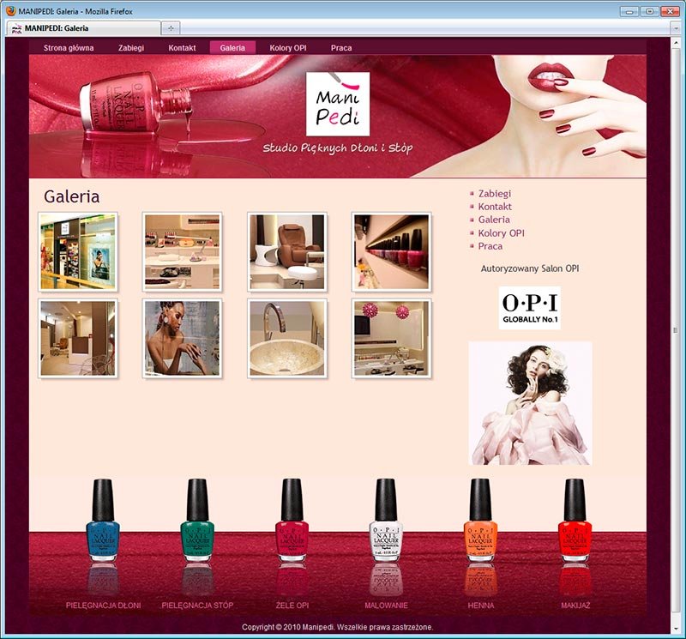Open the Malowanie link
This screenshot has width=686, height=639.
(387, 606)
